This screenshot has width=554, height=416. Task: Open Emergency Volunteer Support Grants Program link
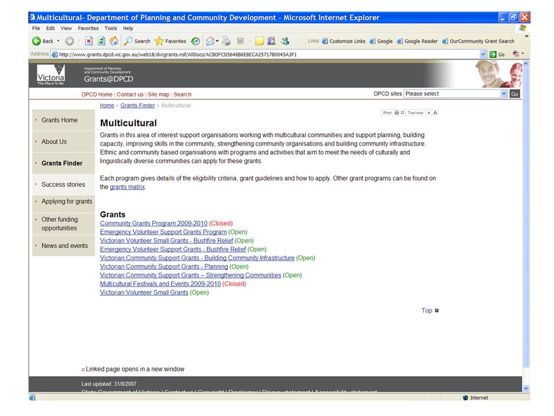pyautogui.click(x=163, y=232)
